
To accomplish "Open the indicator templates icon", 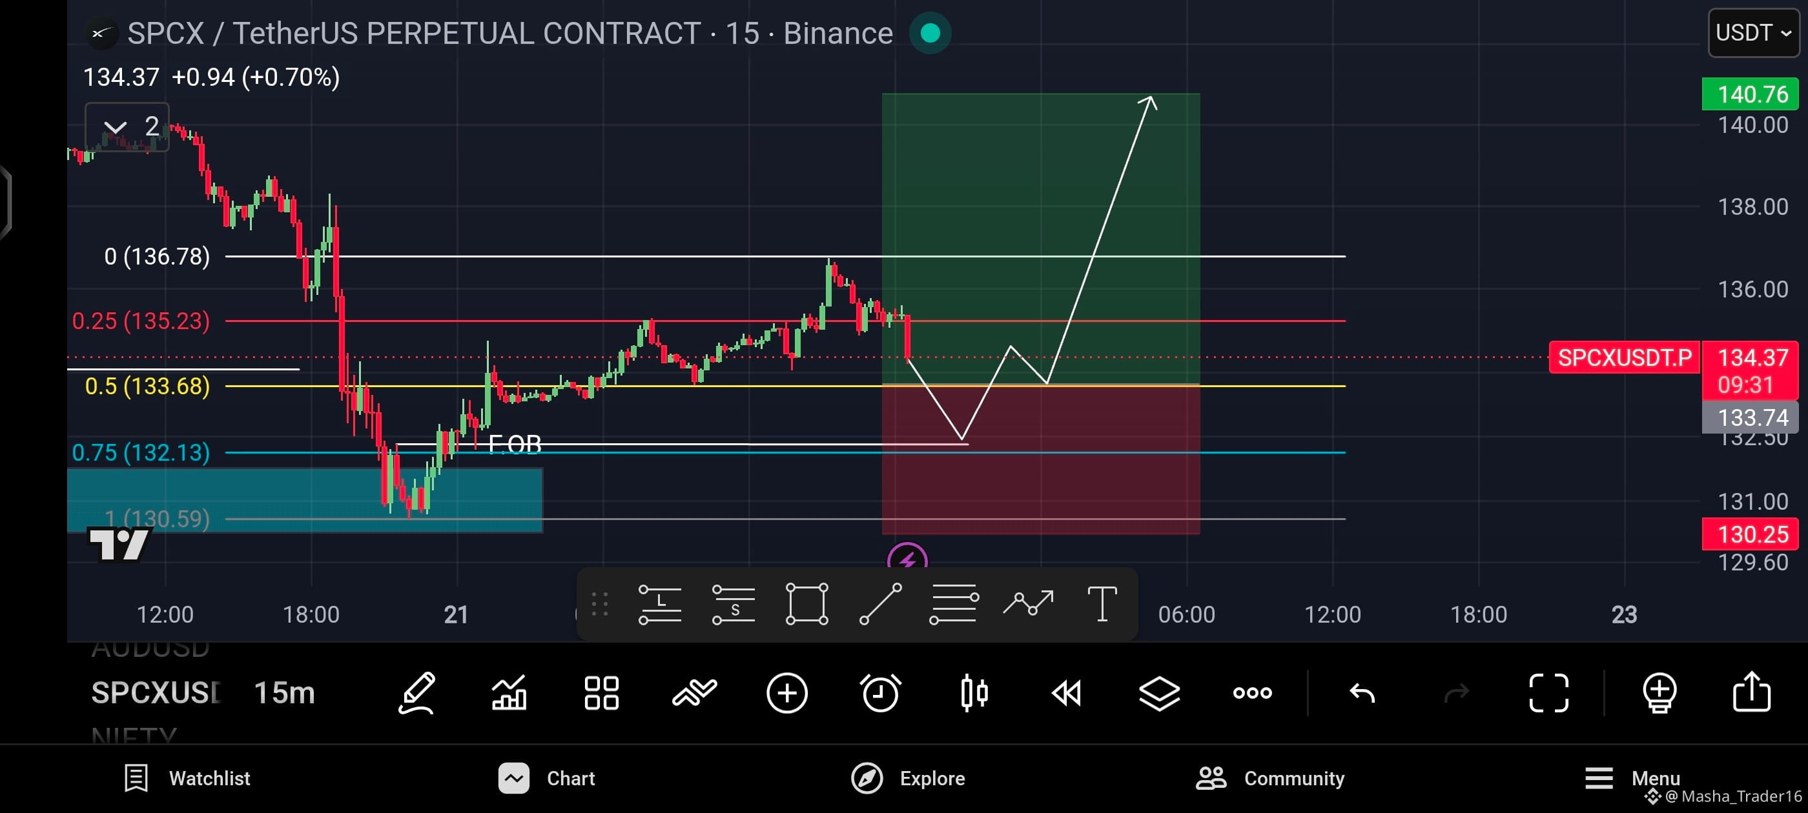I will point(694,693).
